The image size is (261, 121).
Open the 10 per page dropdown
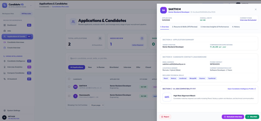click(97, 105)
